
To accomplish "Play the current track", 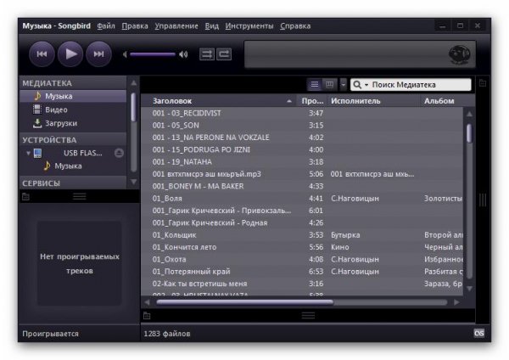I will pyautogui.click(x=70, y=54).
